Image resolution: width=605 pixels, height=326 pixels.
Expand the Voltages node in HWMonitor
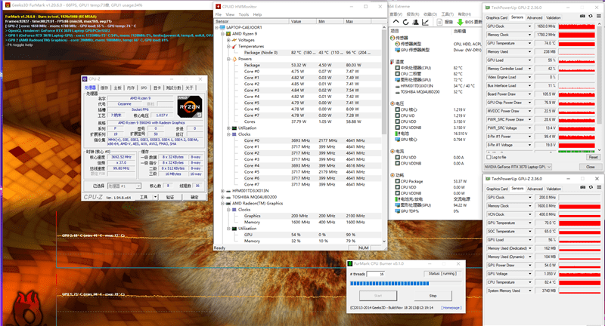(228, 40)
